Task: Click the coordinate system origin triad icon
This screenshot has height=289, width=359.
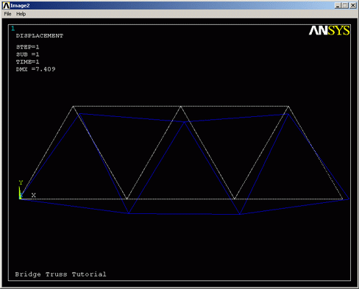Action: [x=21, y=193]
